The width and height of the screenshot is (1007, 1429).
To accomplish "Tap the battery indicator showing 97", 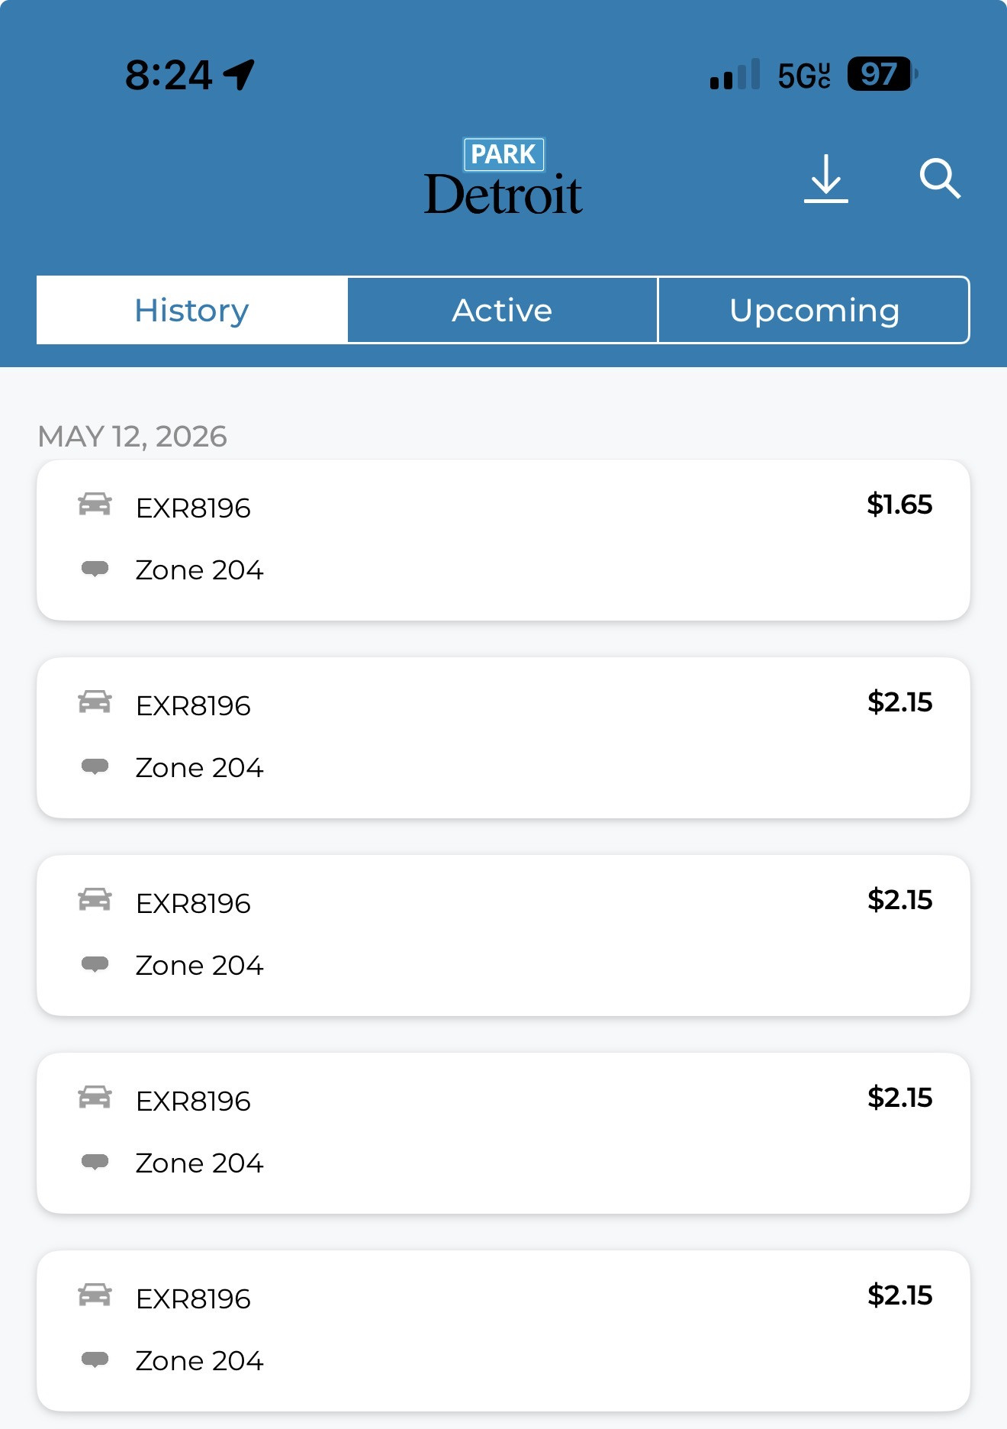I will tap(882, 74).
